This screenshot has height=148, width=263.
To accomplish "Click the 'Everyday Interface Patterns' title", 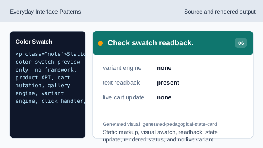I will (x=45, y=12).
